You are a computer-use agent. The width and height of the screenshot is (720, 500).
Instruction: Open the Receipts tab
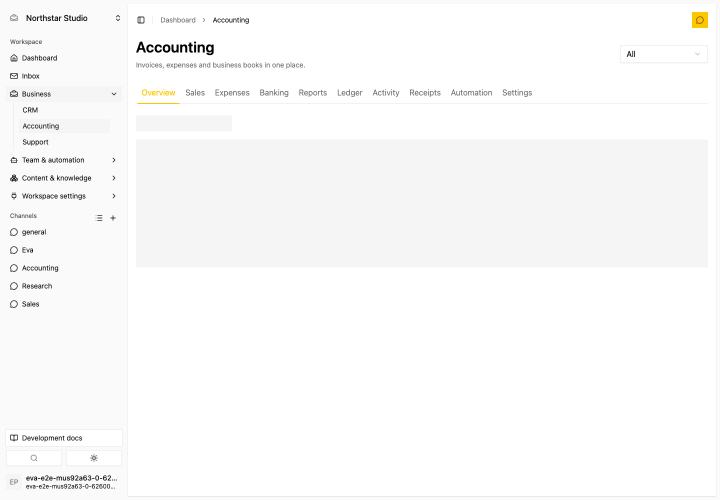(x=425, y=93)
